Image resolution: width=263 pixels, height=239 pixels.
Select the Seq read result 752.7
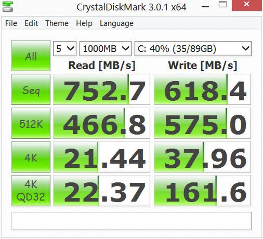tap(101, 89)
